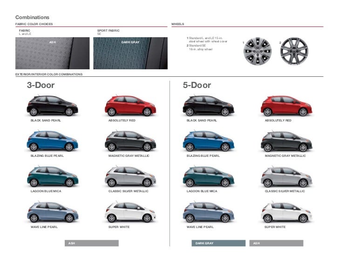The width and height of the screenshot is (339, 262).
Task: Click the 3-Door Lagoon Blue Mica car
Action: pos(53,176)
